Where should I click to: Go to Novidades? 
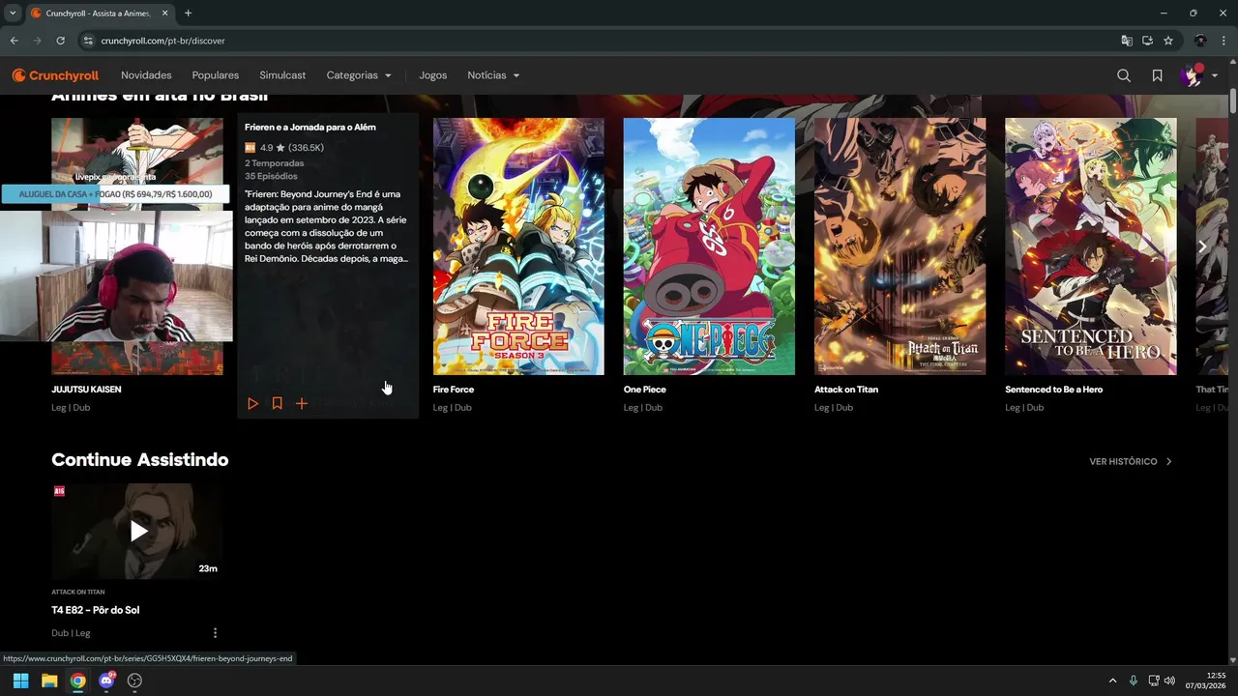click(x=146, y=75)
